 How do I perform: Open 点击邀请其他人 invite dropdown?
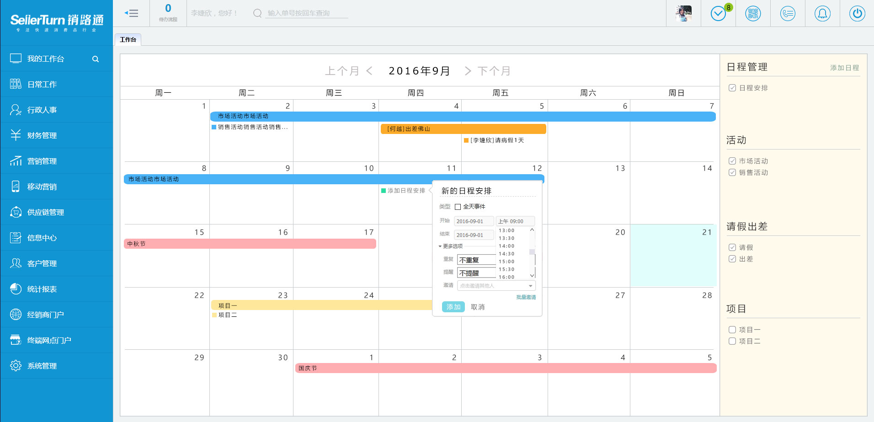coord(496,286)
